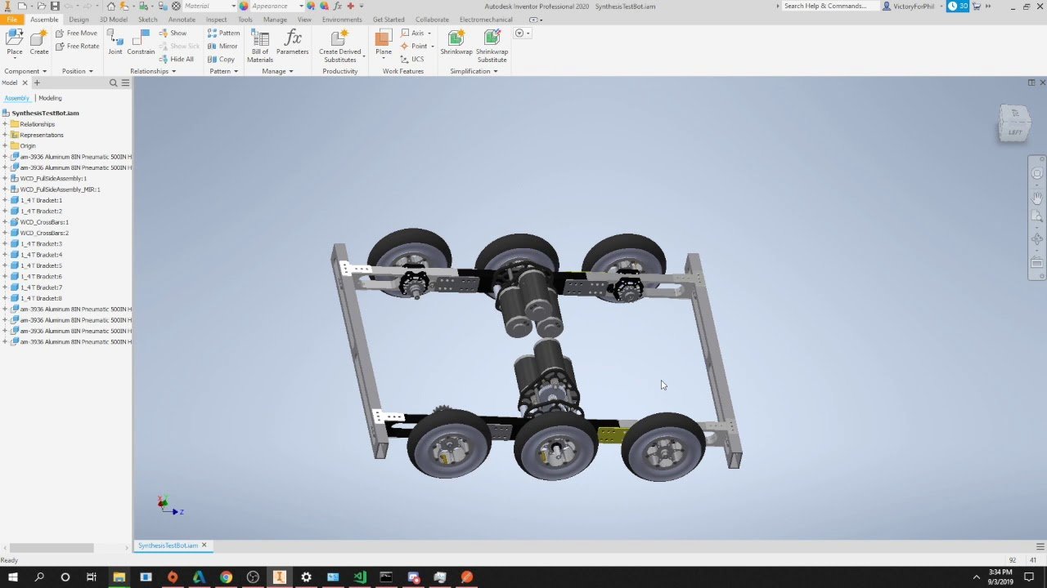Image resolution: width=1047 pixels, height=588 pixels.
Task: Switch browser to Modeling view
Action: (50, 97)
